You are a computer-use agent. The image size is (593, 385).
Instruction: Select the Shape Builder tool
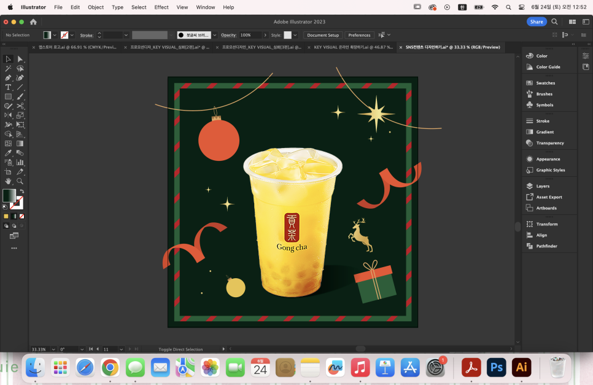[x=8, y=134]
